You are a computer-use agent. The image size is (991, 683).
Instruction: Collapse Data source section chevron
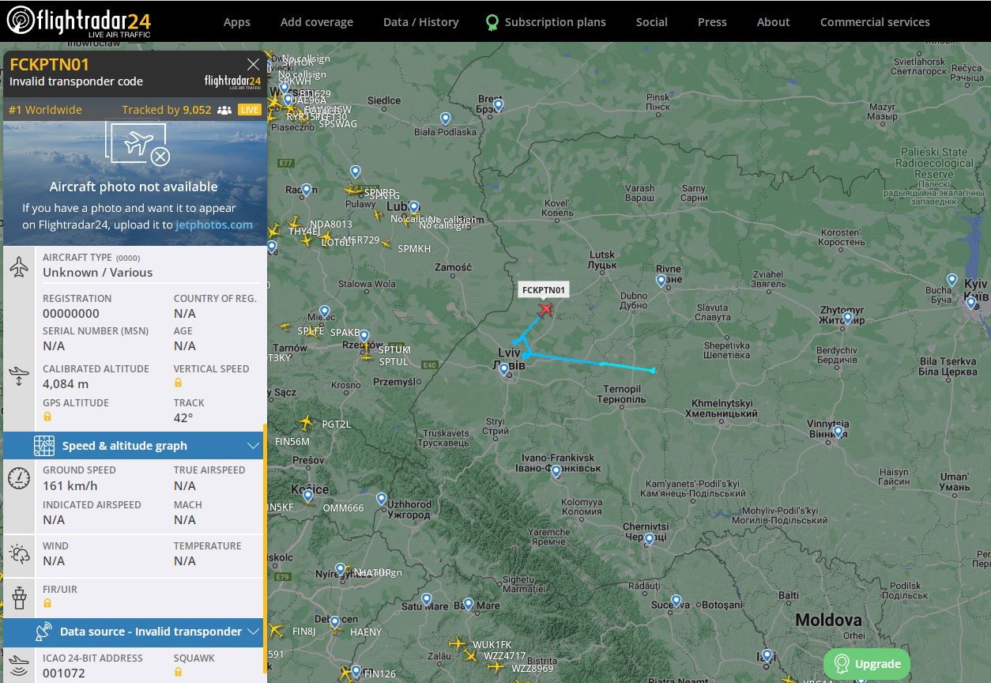pos(253,632)
